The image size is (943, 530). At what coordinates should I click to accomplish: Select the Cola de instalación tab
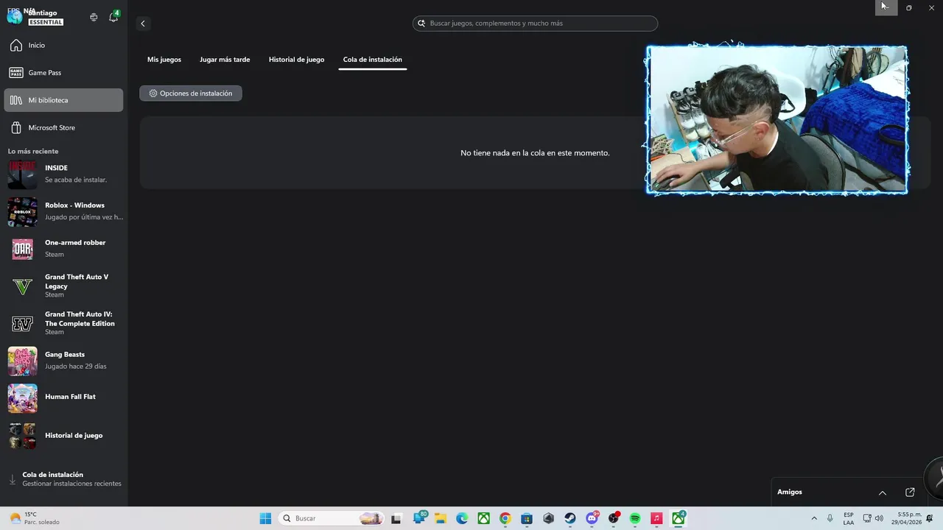coord(373,60)
